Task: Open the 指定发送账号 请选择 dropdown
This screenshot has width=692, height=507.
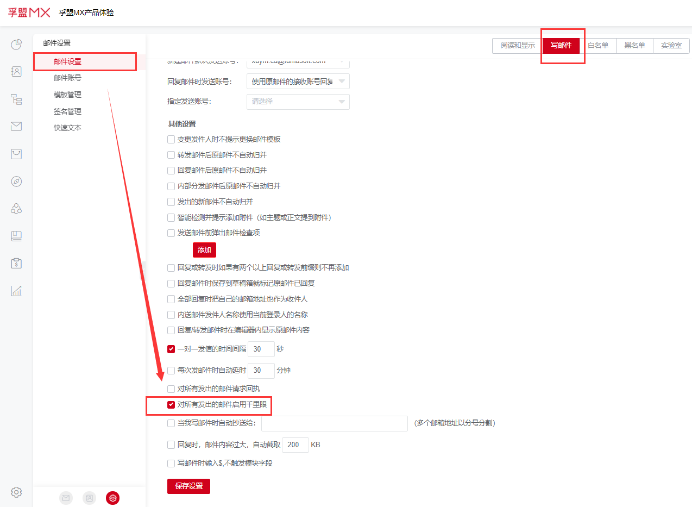Action: pos(298,102)
